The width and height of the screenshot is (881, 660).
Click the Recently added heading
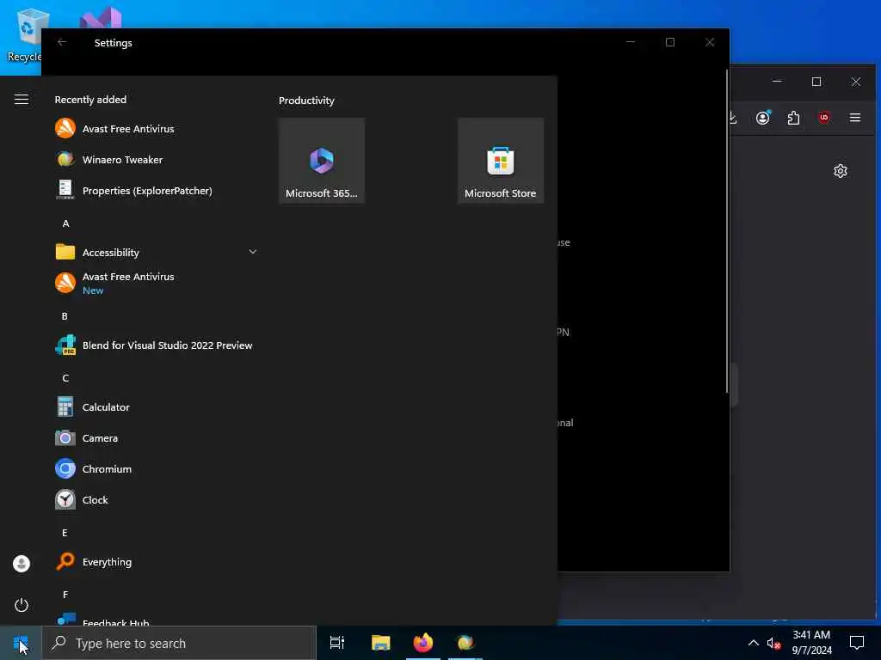tap(90, 100)
